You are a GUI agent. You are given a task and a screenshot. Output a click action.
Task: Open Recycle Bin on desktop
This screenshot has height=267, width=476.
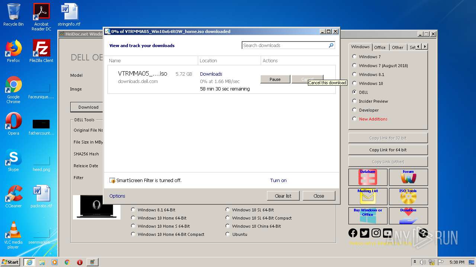[13, 15]
